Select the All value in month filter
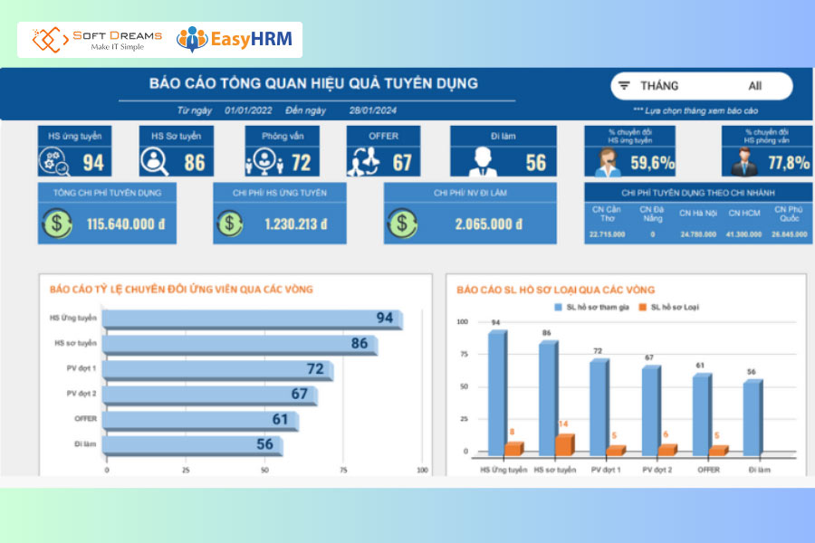This screenshot has height=543, width=815. (x=754, y=87)
